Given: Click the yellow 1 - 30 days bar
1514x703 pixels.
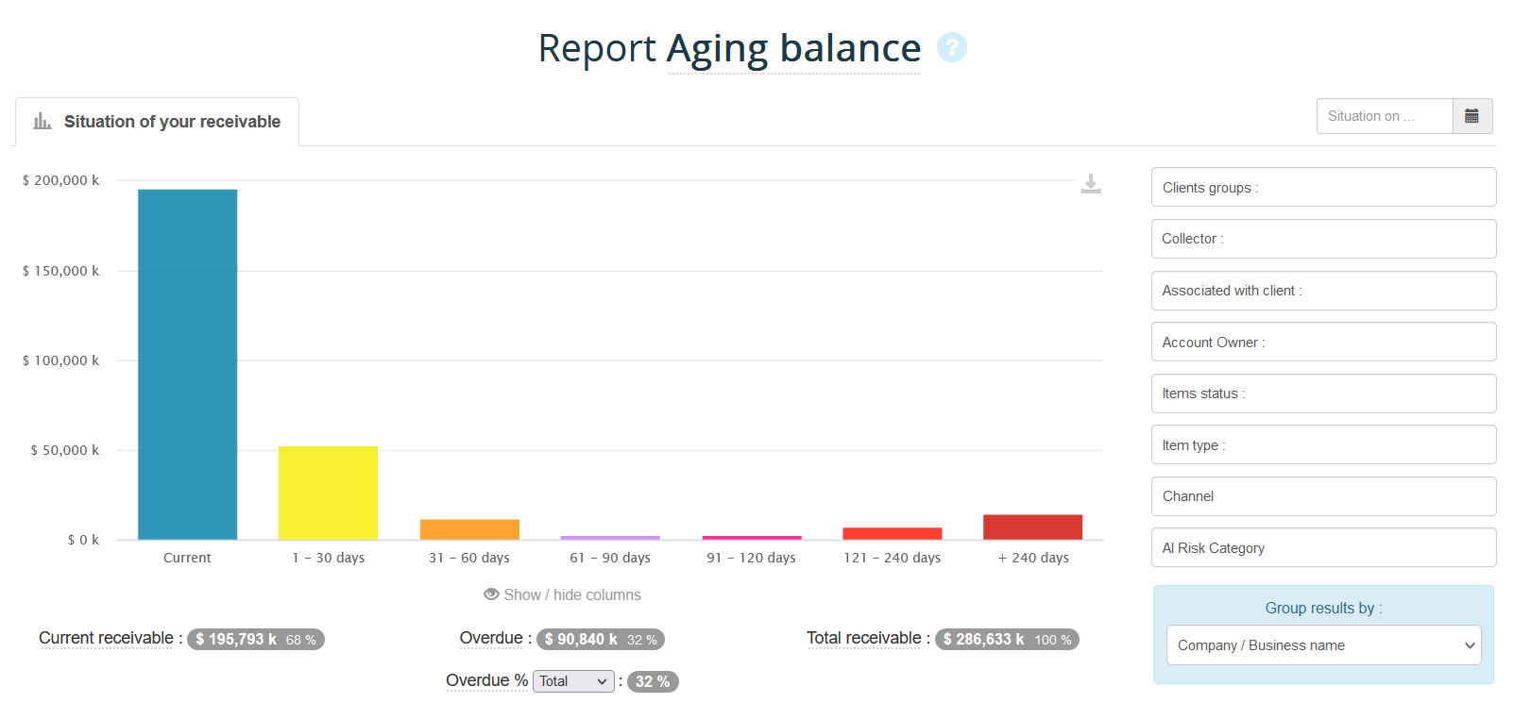Looking at the screenshot, I should click(x=328, y=493).
